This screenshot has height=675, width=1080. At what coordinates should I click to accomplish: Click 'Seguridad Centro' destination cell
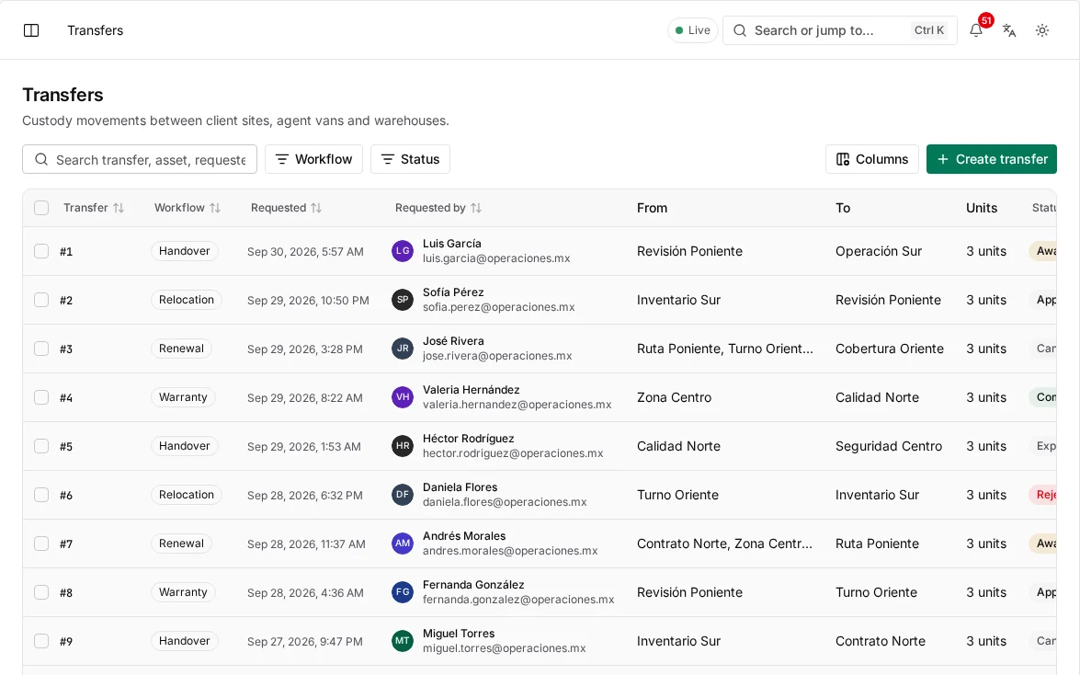[x=889, y=446]
